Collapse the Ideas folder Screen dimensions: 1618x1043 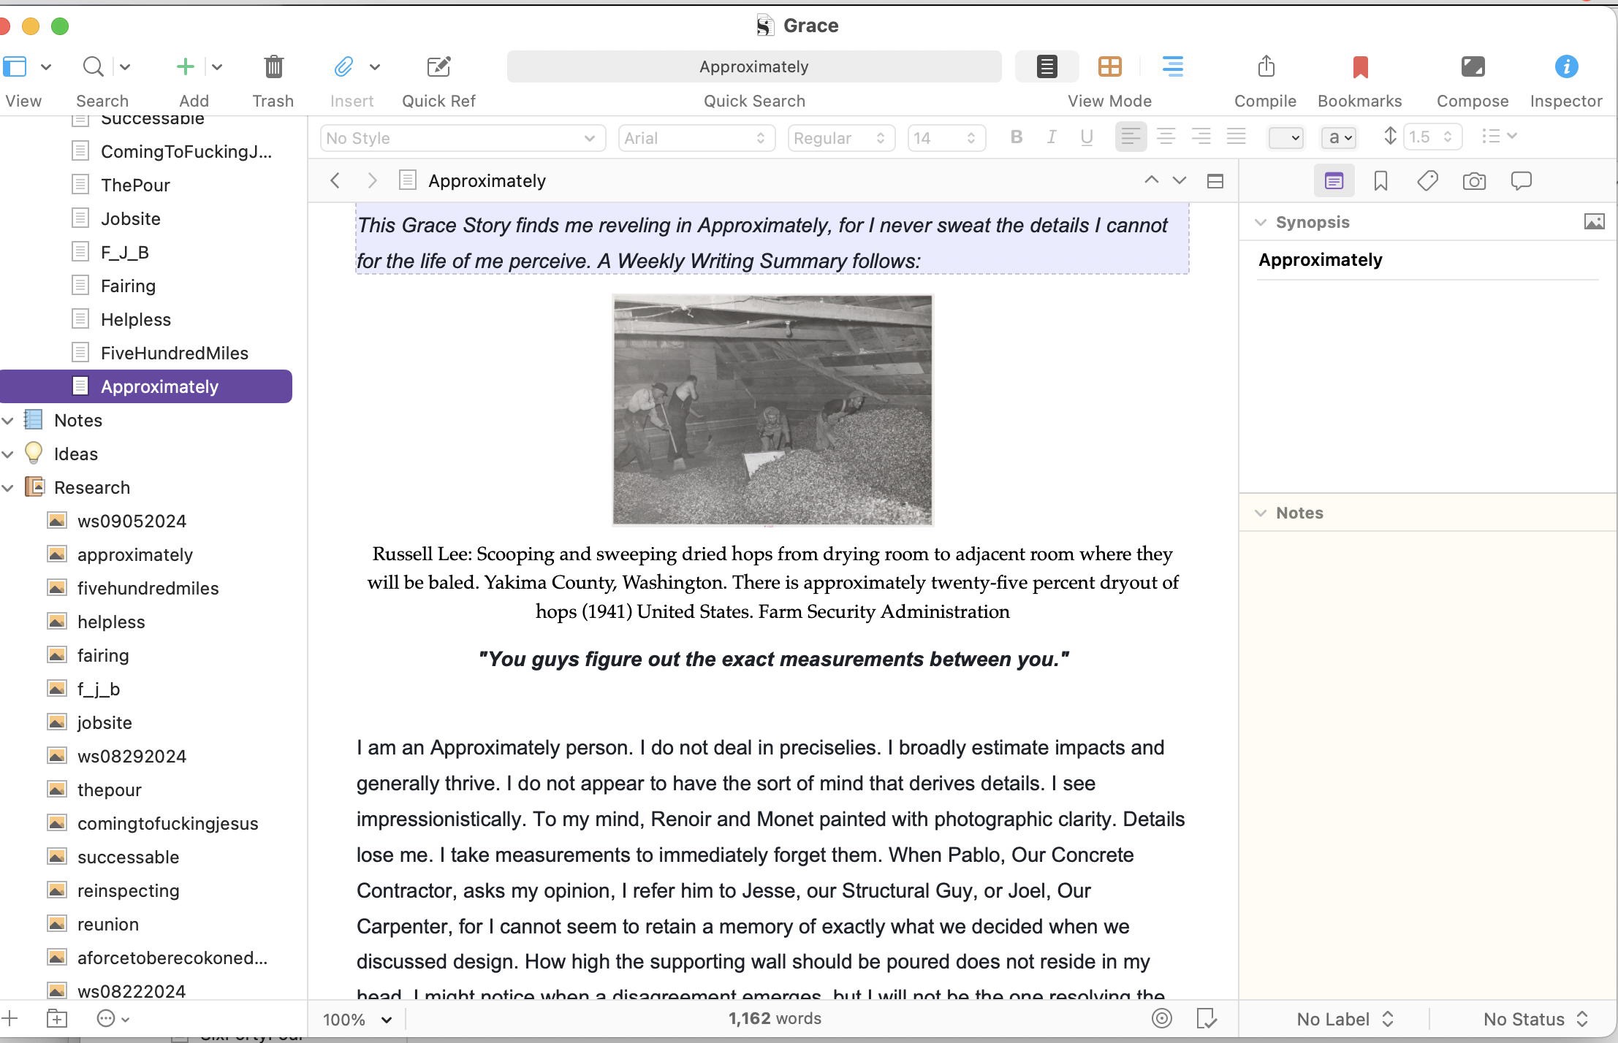(x=8, y=454)
